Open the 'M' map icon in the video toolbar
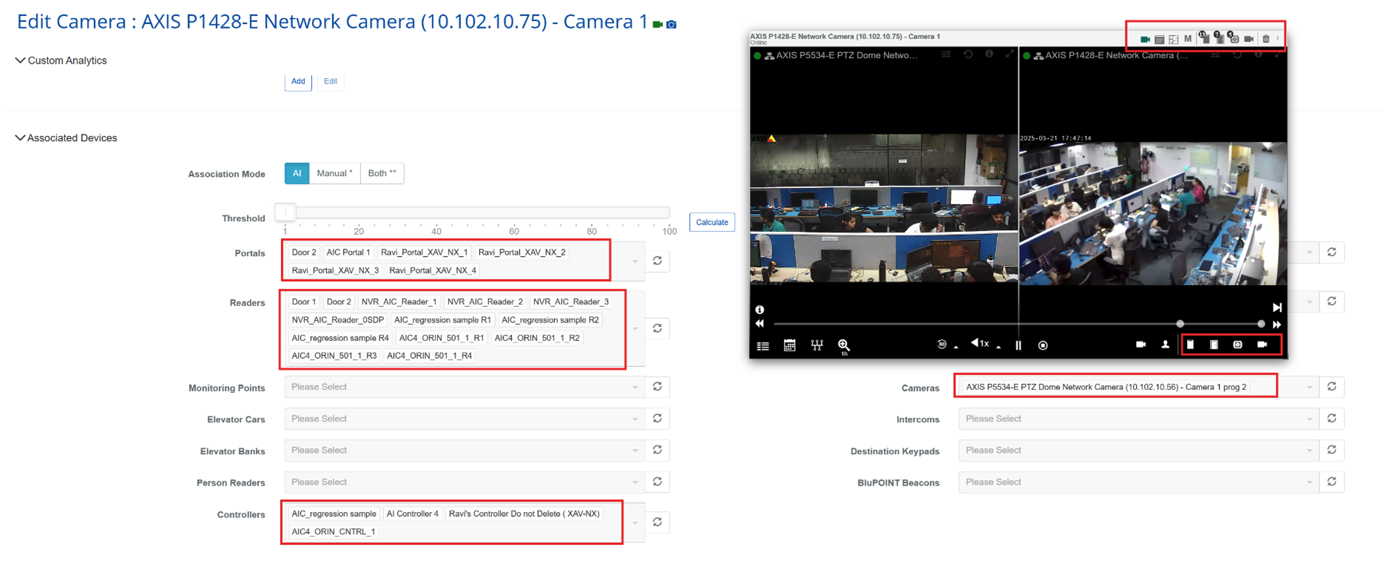 pyautogui.click(x=1188, y=39)
